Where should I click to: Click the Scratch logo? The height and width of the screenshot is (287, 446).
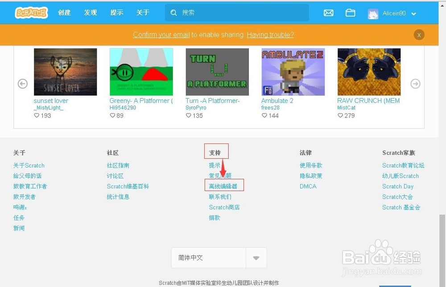(x=31, y=13)
